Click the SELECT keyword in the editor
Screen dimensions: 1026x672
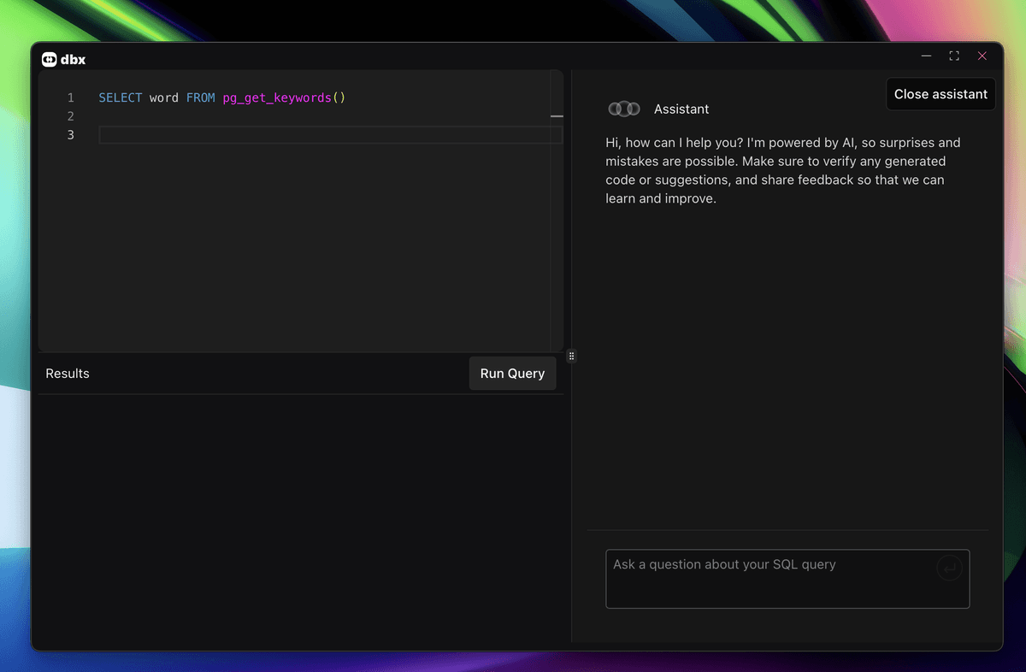click(120, 97)
